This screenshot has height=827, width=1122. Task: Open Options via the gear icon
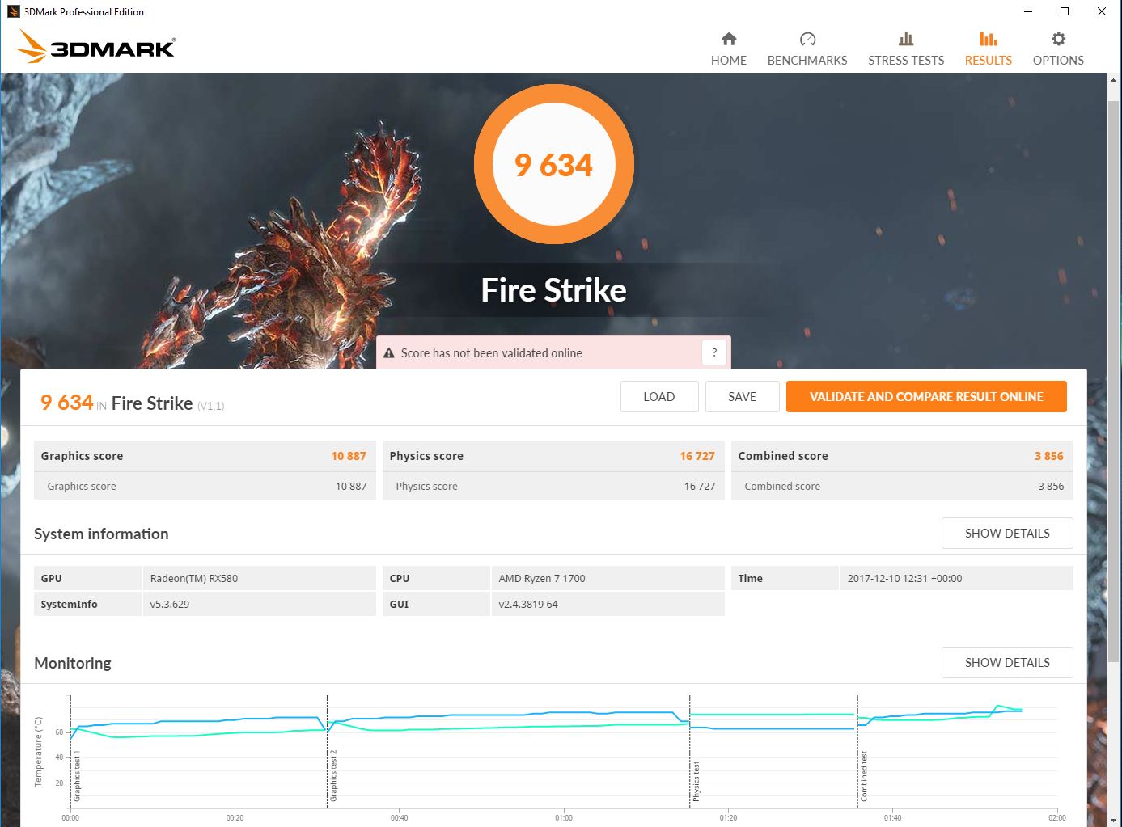[1058, 49]
